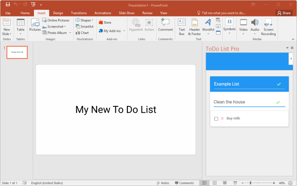Check the Buy milk checkbox
This screenshot has width=297, height=186.
pos(216,119)
